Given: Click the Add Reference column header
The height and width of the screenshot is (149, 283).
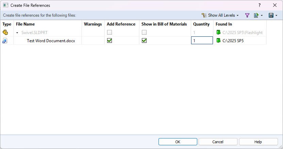Looking at the screenshot, I should coord(122,24).
